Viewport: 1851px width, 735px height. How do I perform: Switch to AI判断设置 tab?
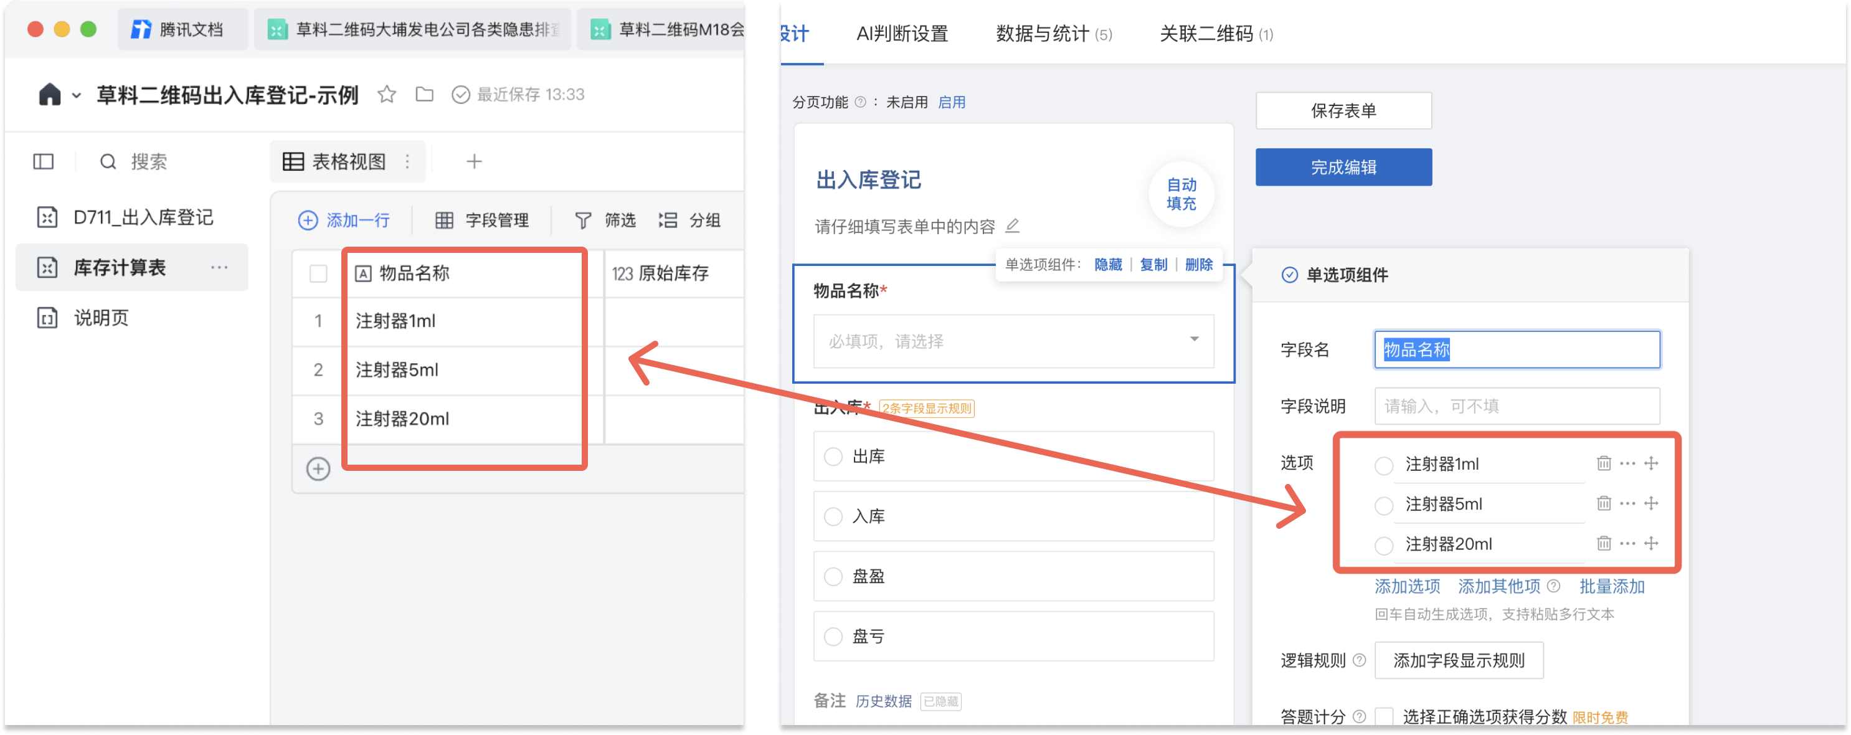click(901, 34)
